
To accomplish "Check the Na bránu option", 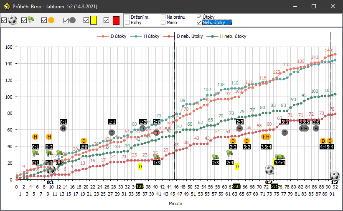I will (163, 17).
